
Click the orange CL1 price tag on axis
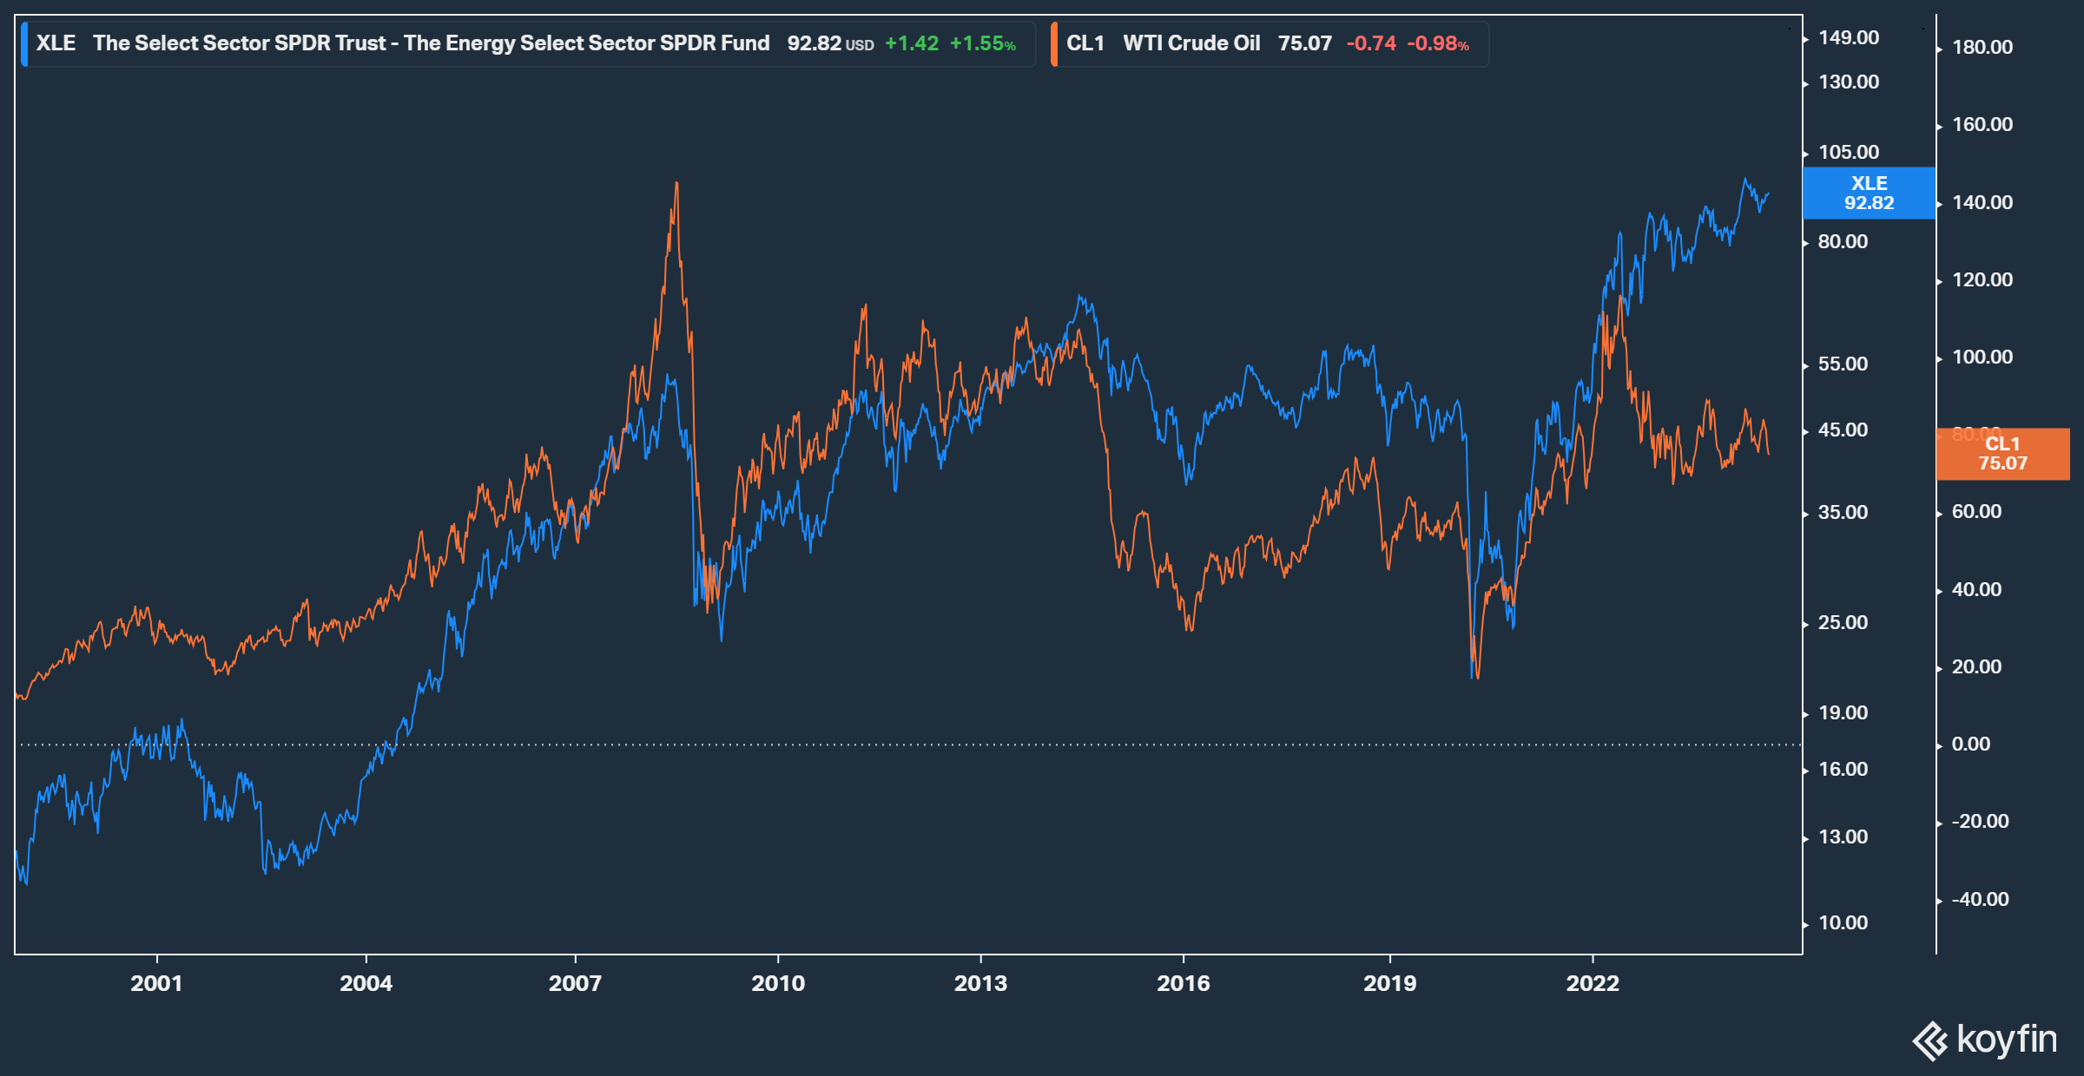pyautogui.click(x=2002, y=453)
